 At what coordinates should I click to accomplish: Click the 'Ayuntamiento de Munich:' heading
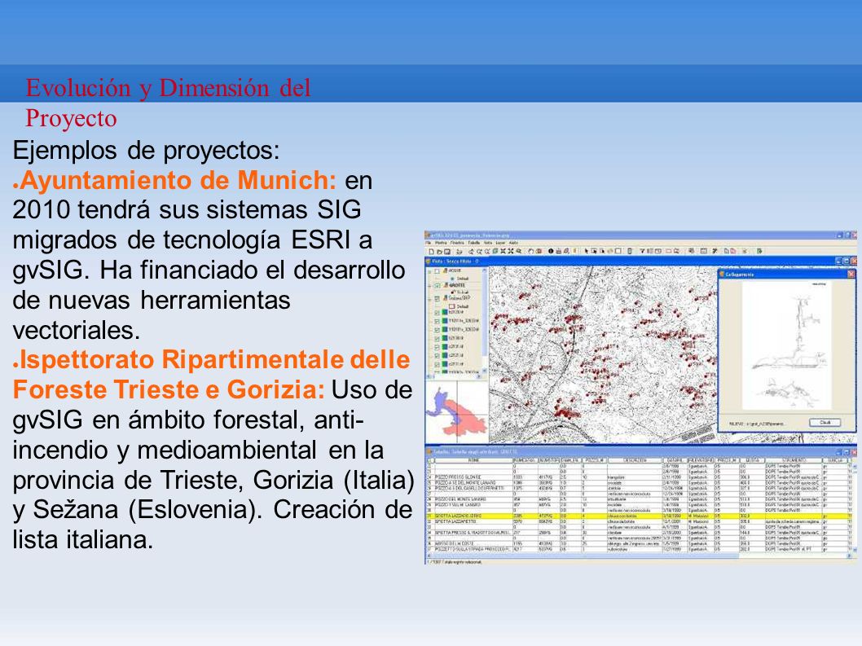178,180
